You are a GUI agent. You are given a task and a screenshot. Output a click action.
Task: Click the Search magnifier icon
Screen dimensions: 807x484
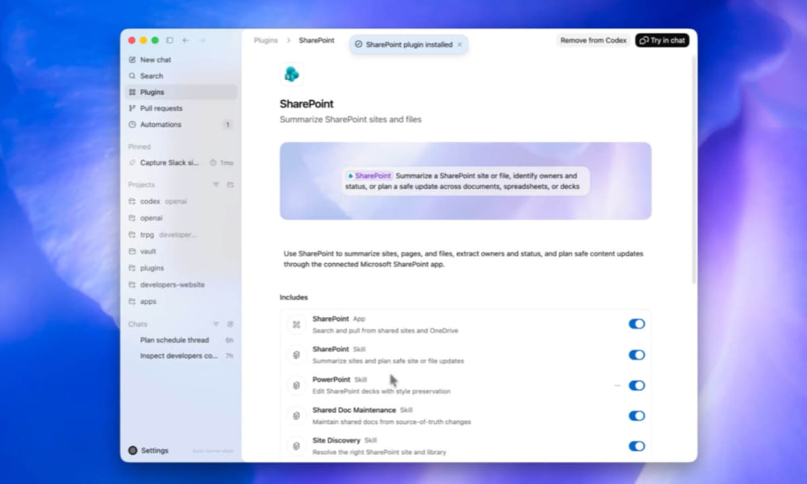coord(132,76)
